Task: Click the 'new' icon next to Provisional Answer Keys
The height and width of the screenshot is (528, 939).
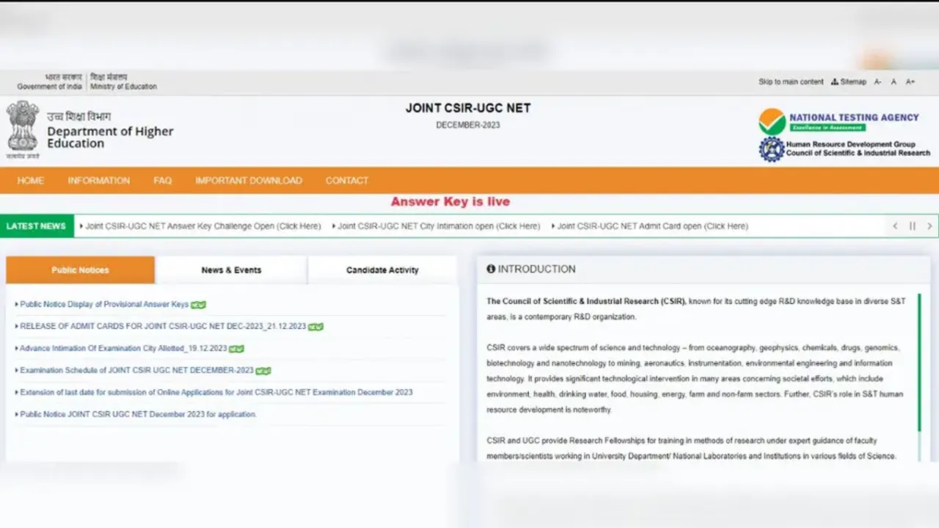Action: [198, 304]
